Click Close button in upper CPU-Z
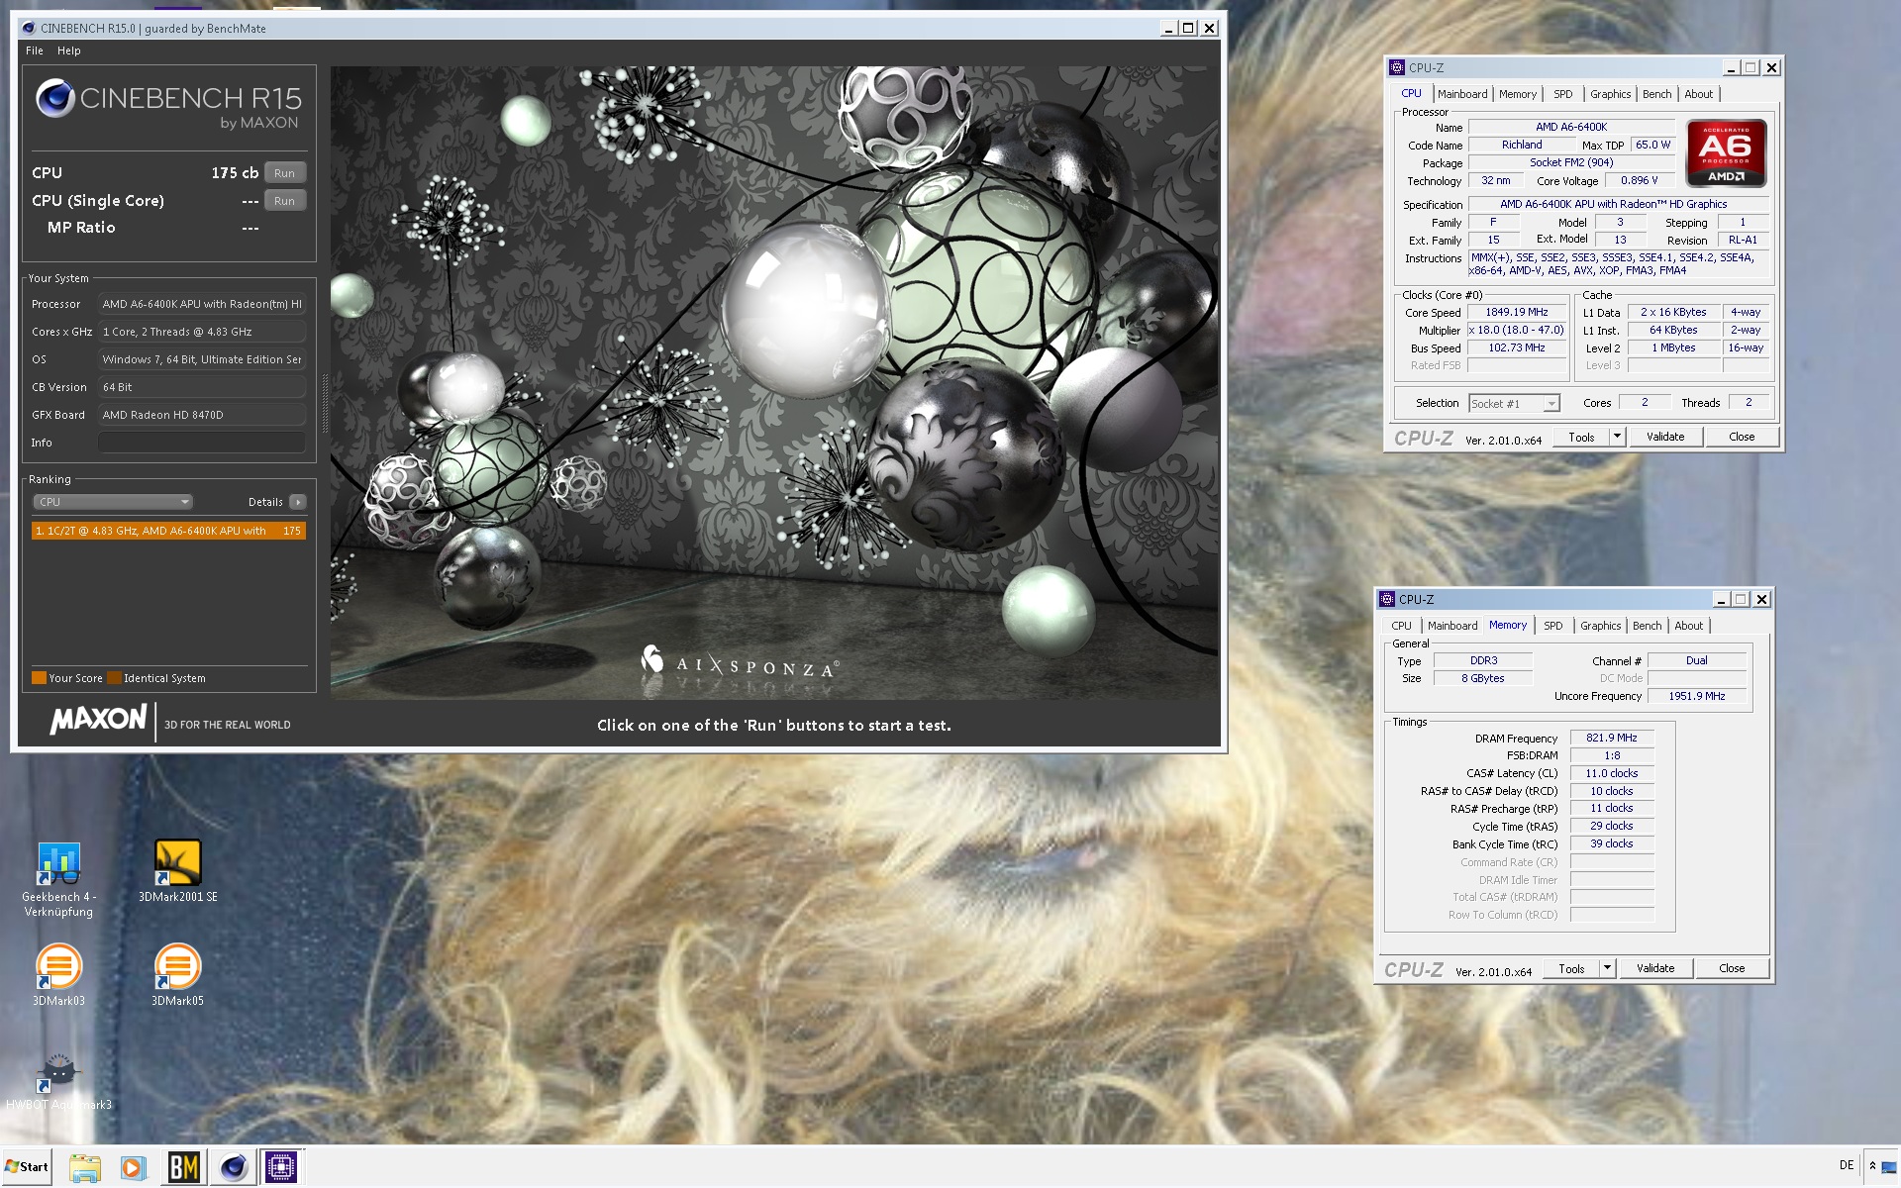1901x1188 pixels. pyautogui.click(x=1742, y=437)
